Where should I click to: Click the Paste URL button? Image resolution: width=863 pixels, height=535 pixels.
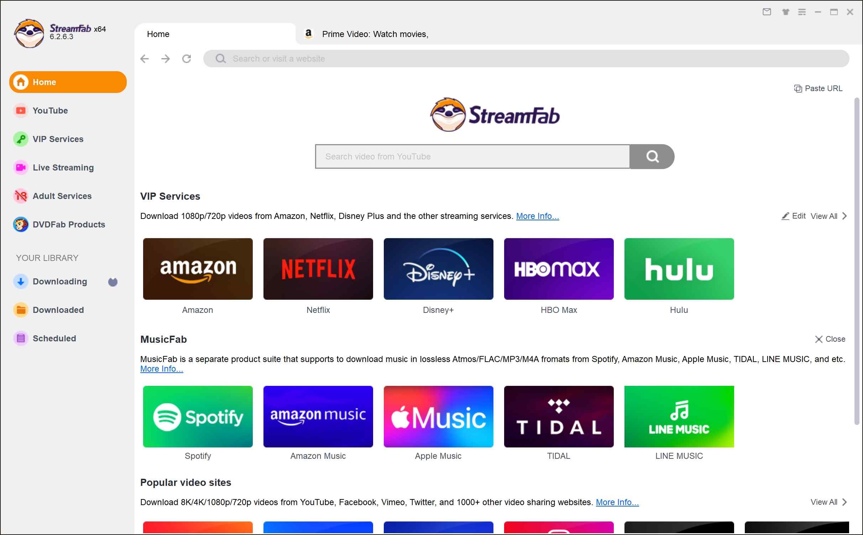[x=818, y=88]
